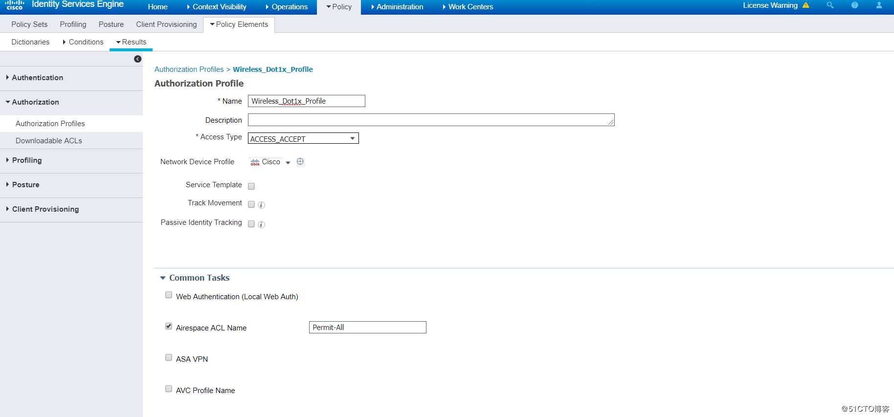
Task: Click Cisco vendor logo beside profile name
Action: tap(255, 162)
